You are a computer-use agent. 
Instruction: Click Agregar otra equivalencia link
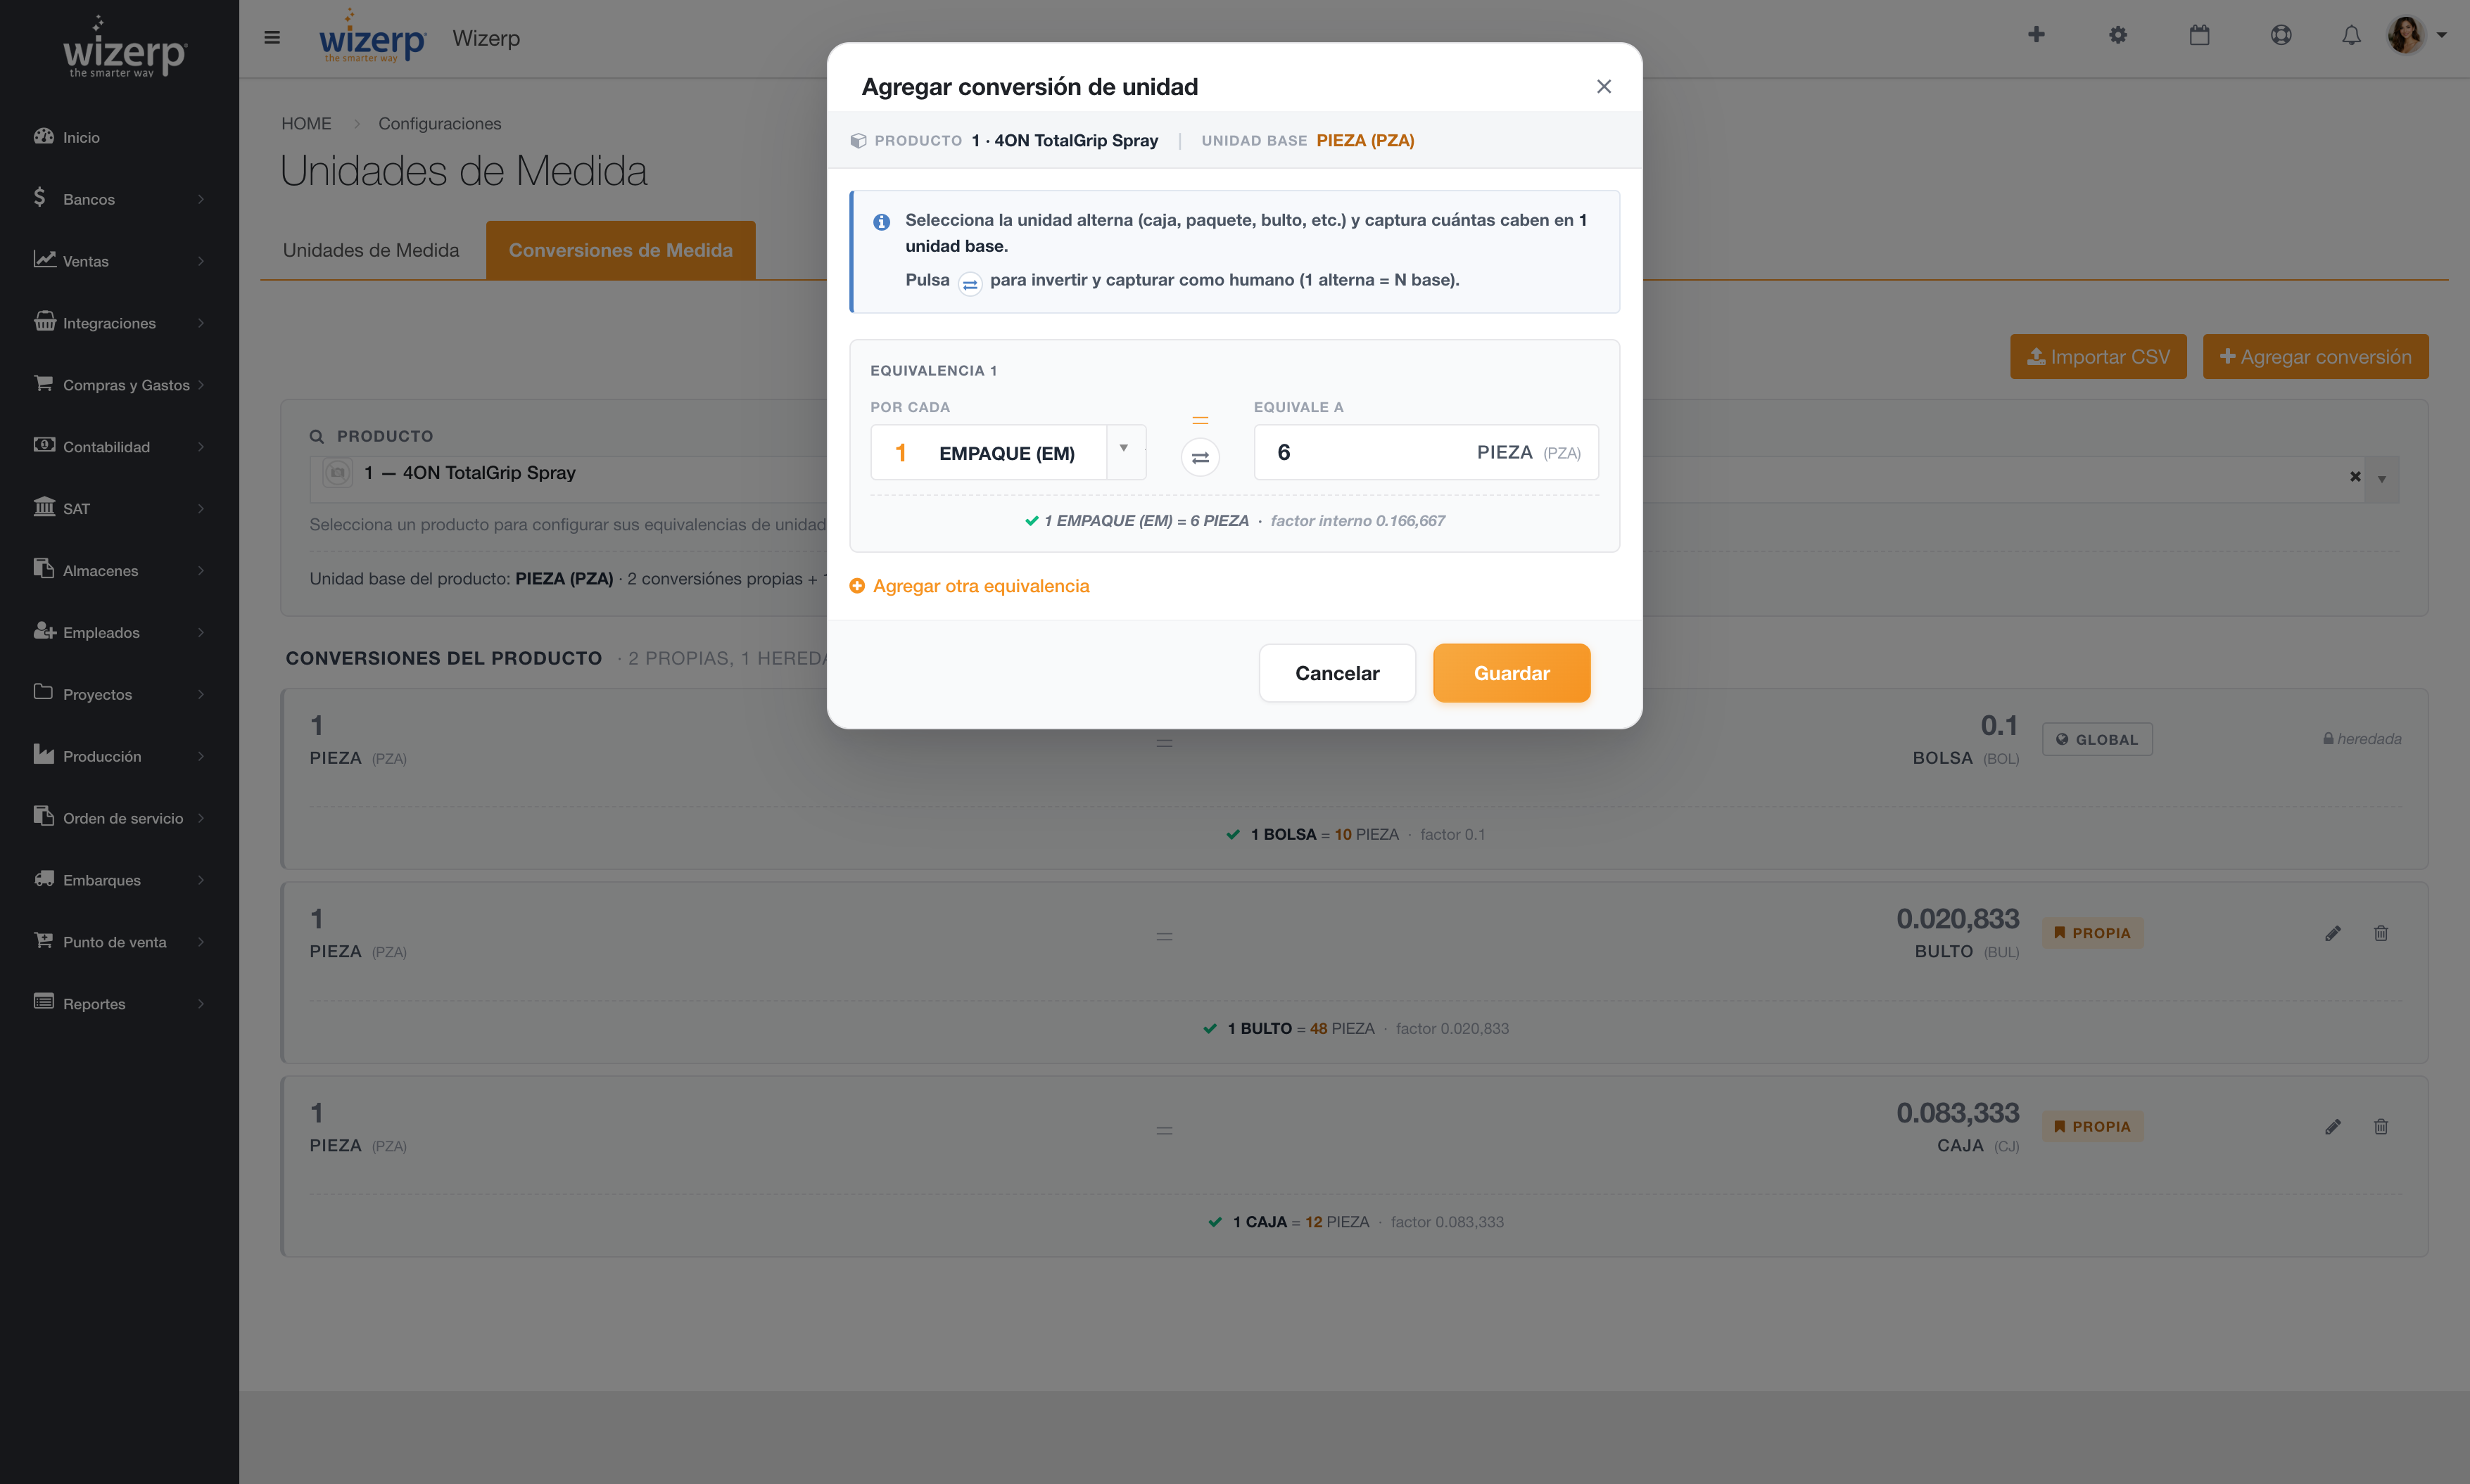pos(970,586)
